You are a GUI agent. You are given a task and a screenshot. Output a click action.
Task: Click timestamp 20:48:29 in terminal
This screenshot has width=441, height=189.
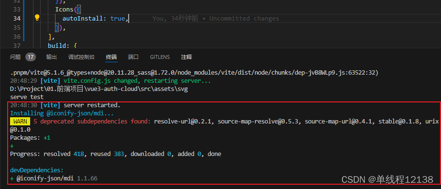[23, 81]
